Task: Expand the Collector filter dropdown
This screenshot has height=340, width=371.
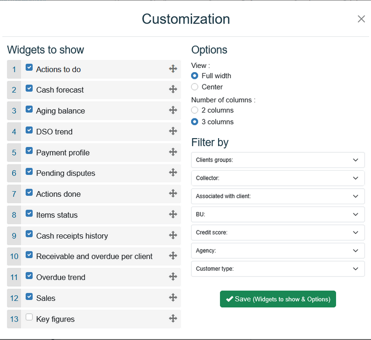Action: (x=278, y=178)
